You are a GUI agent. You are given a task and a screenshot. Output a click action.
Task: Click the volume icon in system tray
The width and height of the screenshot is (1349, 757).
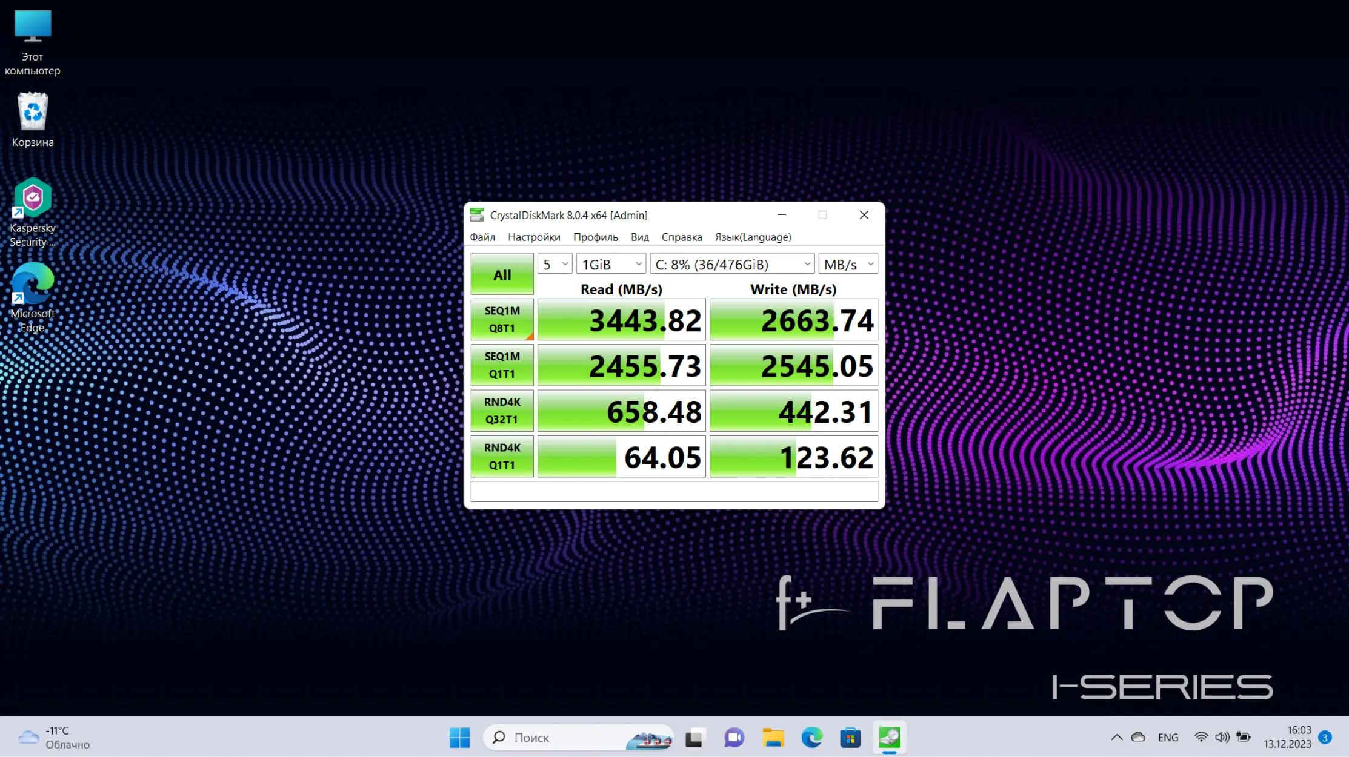tap(1222, 737)
